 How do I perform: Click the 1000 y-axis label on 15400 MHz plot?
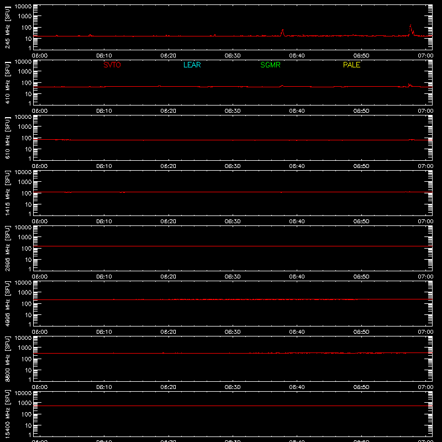25,403
